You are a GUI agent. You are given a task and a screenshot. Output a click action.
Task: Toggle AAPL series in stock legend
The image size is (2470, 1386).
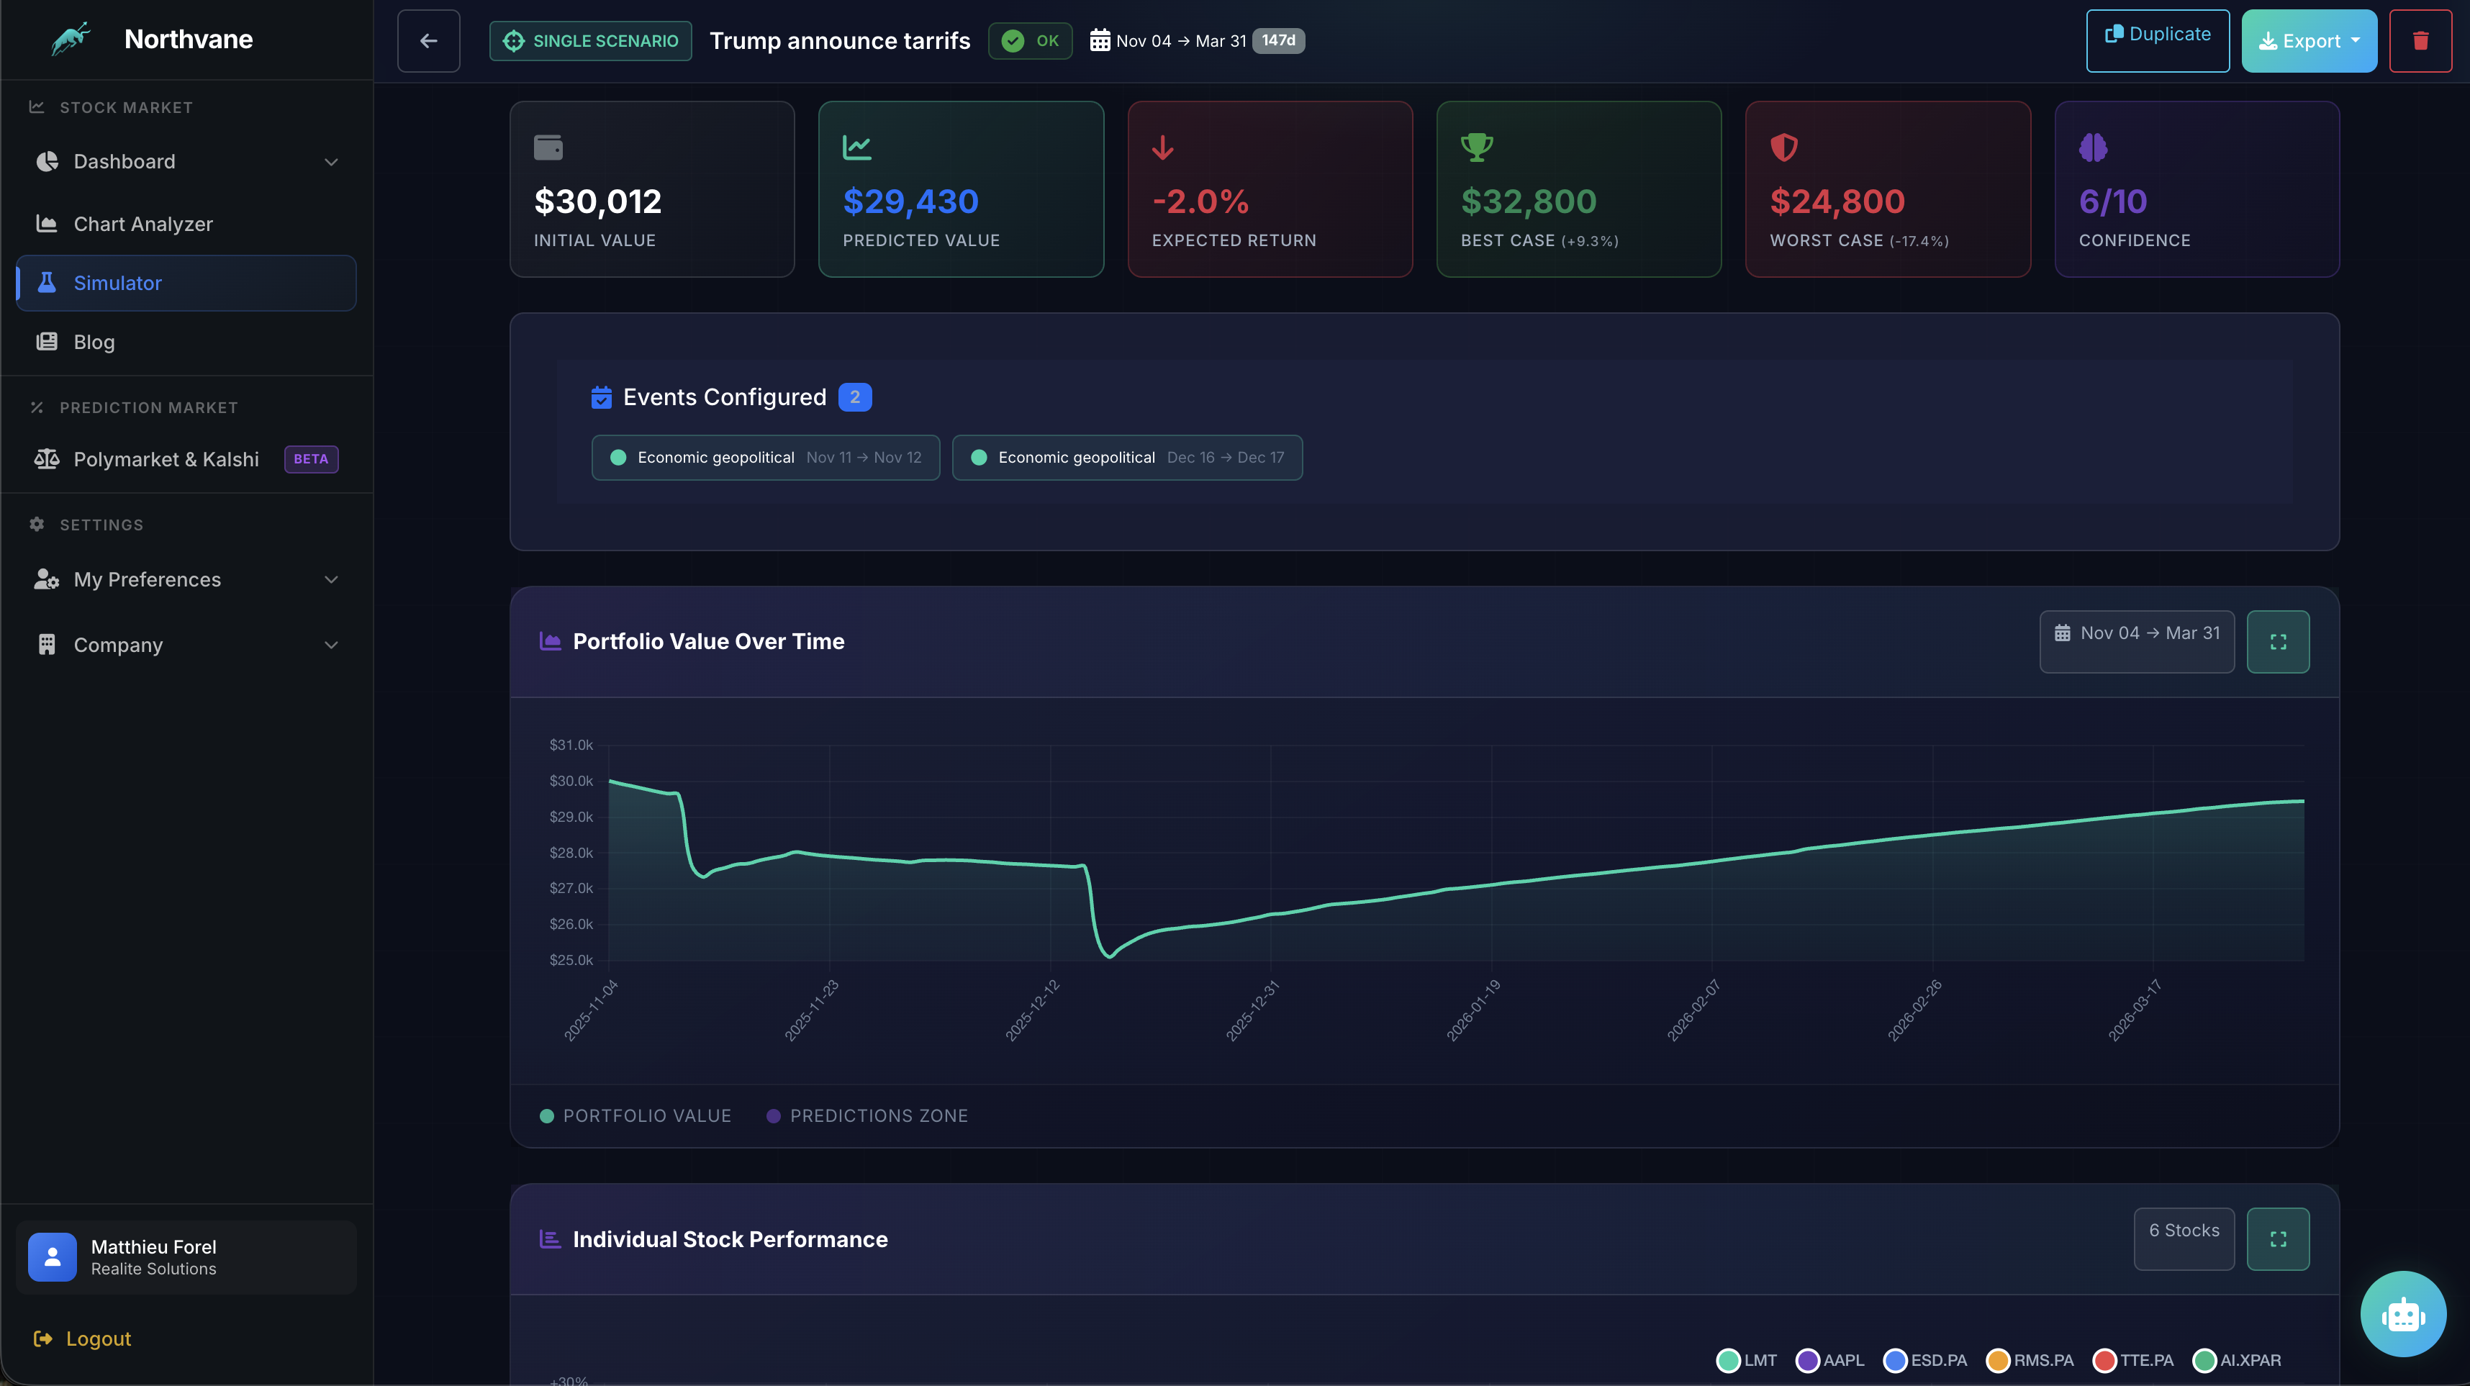click(1829, 1360)
